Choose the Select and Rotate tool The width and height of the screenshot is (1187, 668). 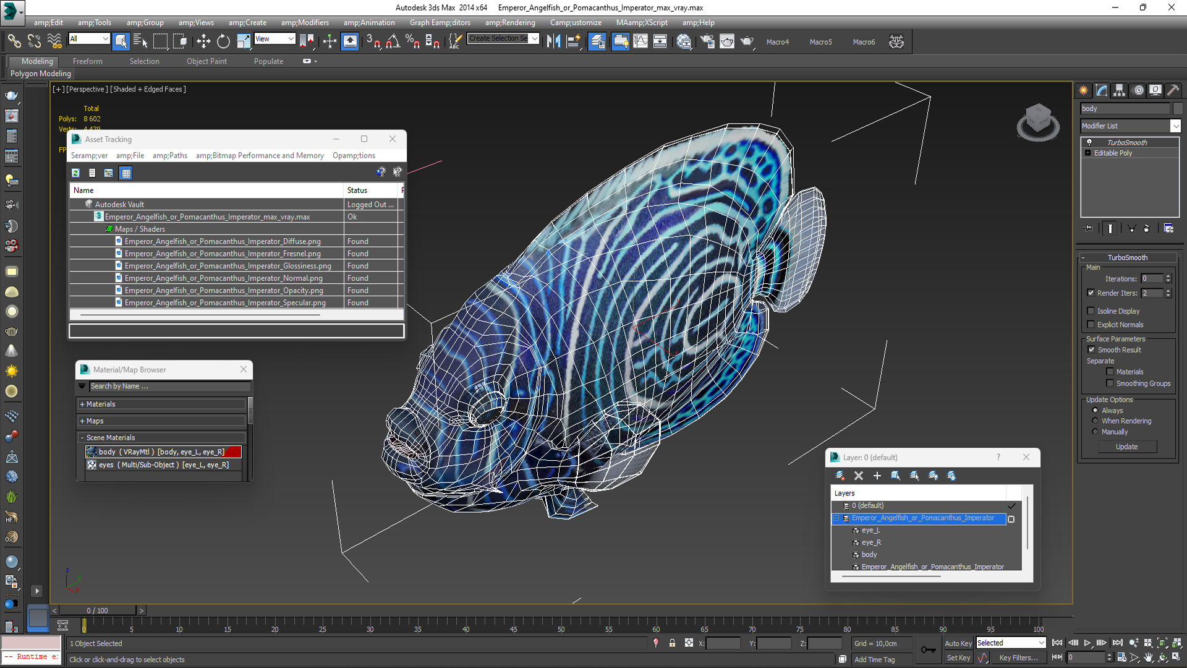(223, 41)
